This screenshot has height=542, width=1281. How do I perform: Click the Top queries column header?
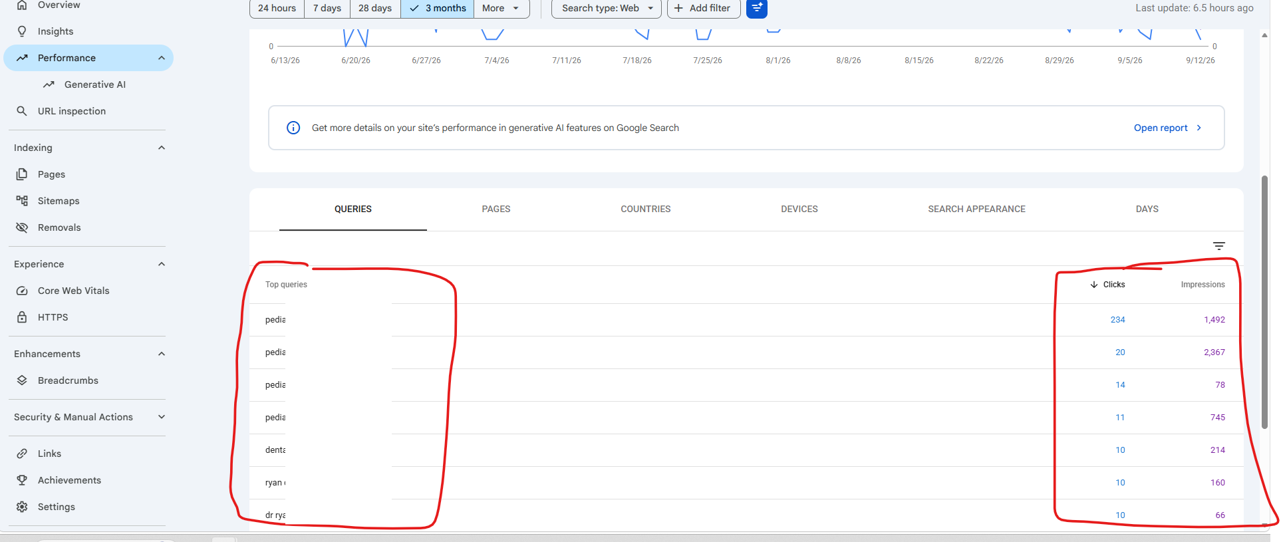[286, 285]
